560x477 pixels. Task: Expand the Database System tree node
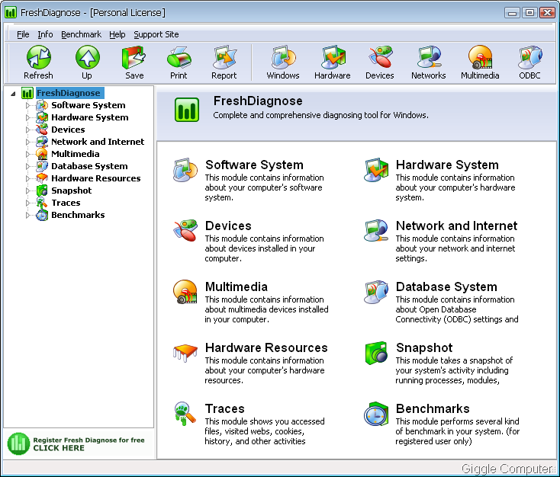click(27, 166)
